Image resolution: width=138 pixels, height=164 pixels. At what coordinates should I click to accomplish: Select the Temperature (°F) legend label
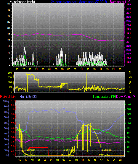104,97
